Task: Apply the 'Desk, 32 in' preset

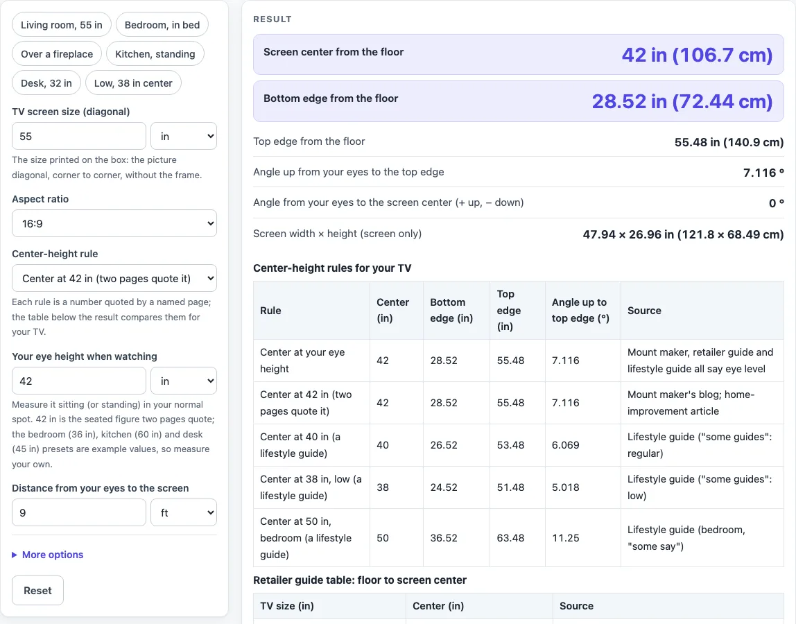Action: (46, 83)
